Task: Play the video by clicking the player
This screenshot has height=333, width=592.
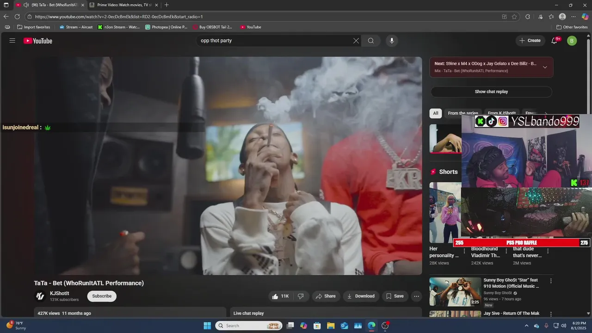Action: [228, 166]
